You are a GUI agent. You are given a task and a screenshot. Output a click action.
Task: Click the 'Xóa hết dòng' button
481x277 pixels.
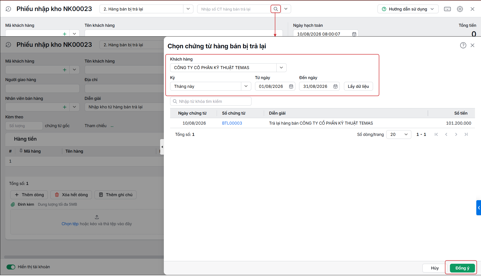(71, 195)
